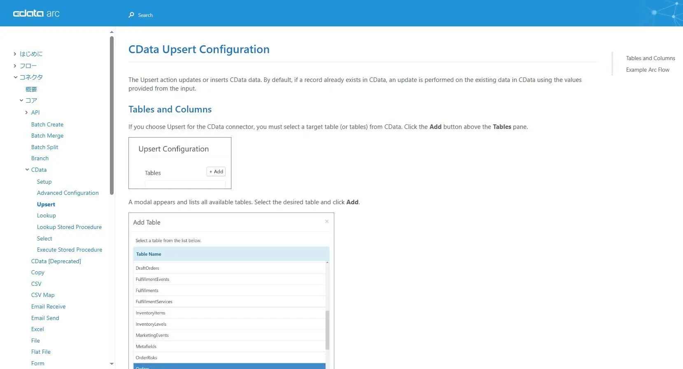Open the Email Send page
Image resolution: width=683 pixels, height=369 pixels.
tap(45, 318)
